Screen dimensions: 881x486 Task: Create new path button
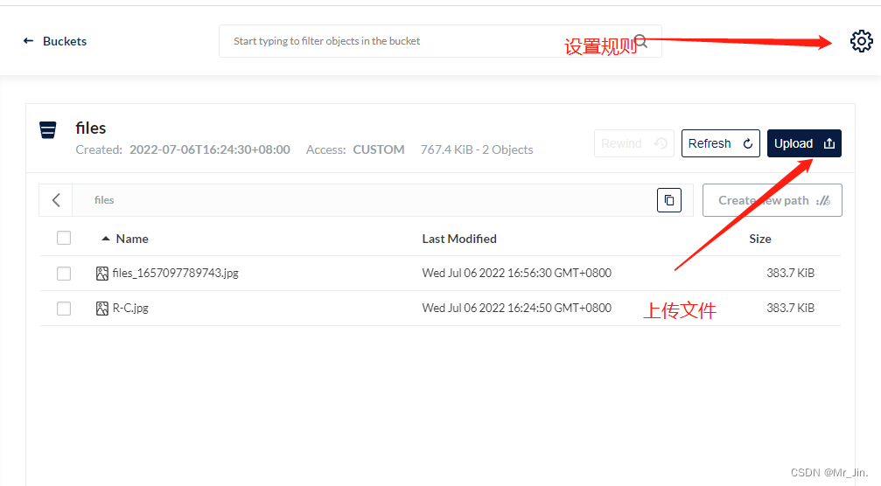(772, 200)
